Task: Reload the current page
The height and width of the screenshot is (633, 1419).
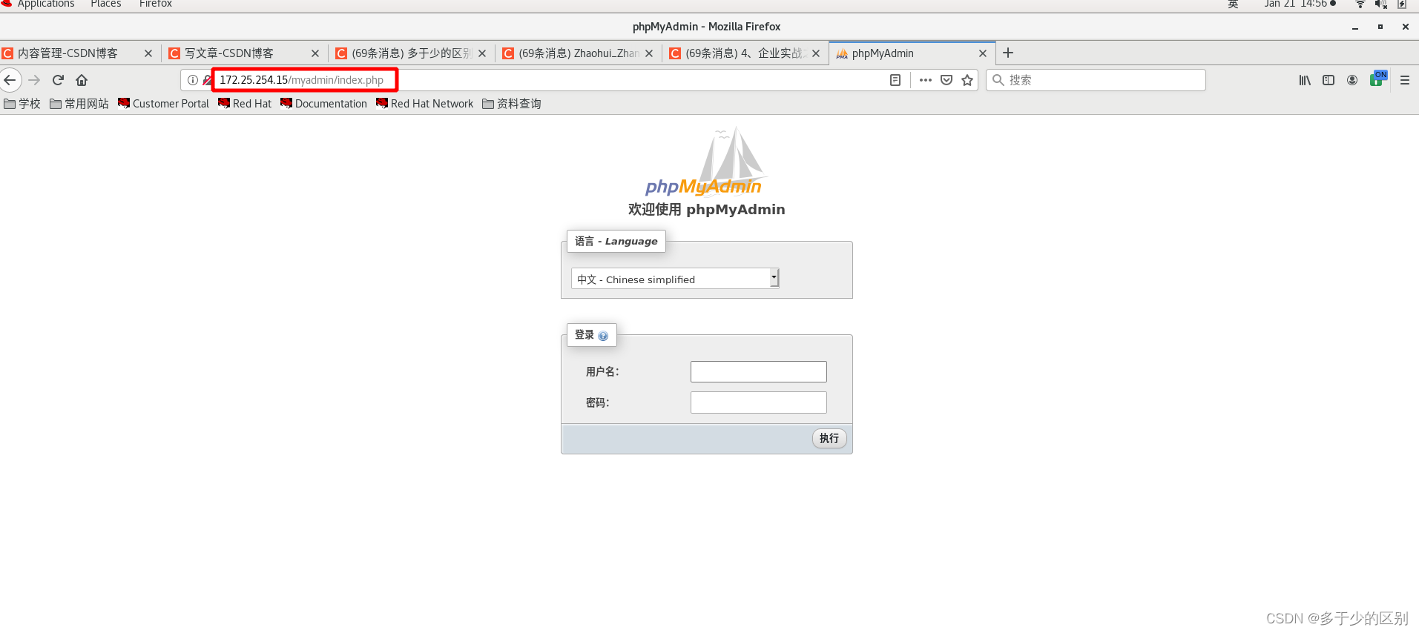Action: pyautogui.click(x=58, y=80)
